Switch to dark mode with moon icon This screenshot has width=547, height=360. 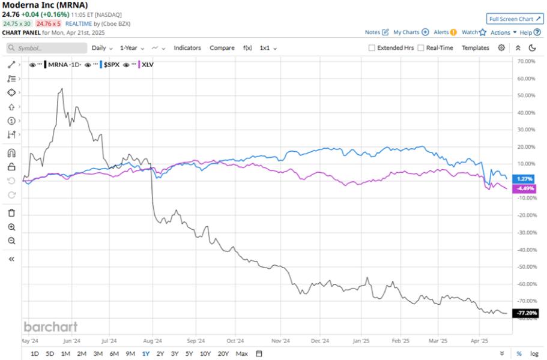click(533, 48)
